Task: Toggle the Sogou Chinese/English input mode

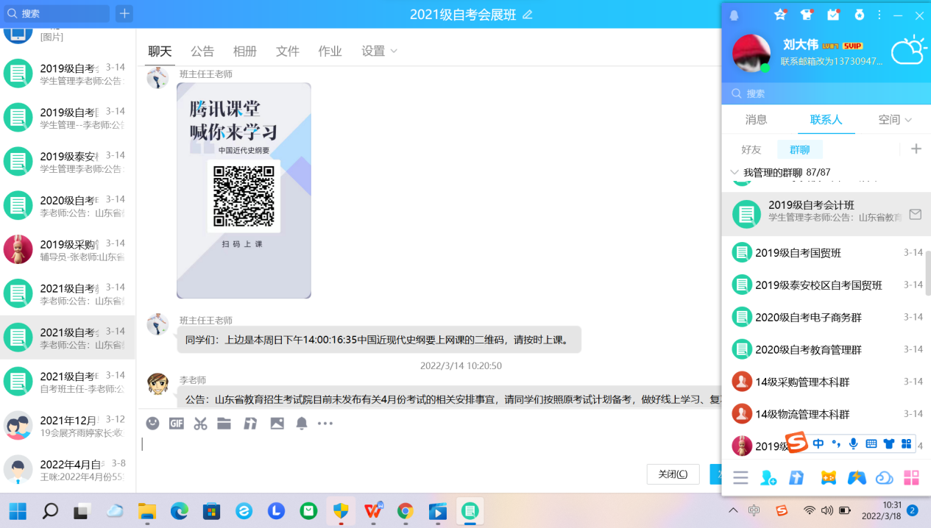Action: [818, 443]
